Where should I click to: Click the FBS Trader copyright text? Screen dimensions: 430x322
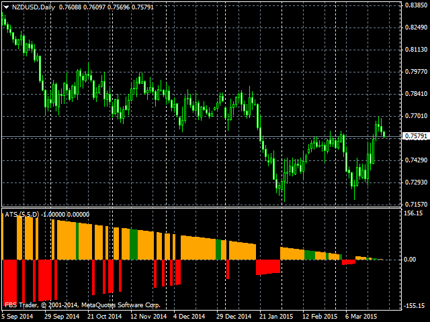82,305
